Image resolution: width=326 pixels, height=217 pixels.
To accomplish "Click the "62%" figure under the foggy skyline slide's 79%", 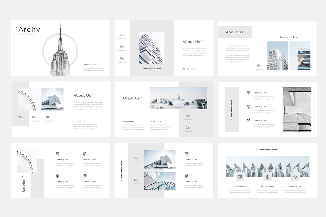I will pos(188,128).
